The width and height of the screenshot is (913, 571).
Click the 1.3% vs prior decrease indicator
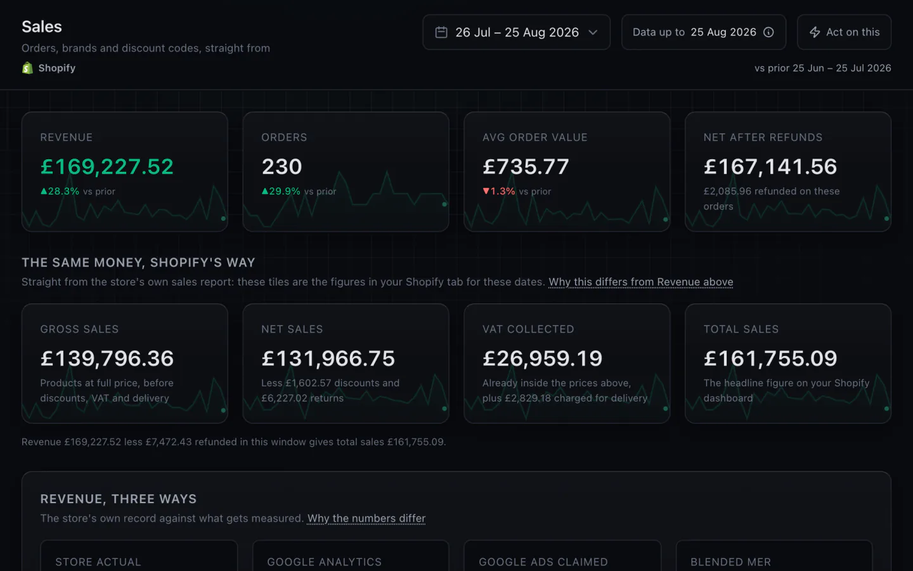point(517,191)
